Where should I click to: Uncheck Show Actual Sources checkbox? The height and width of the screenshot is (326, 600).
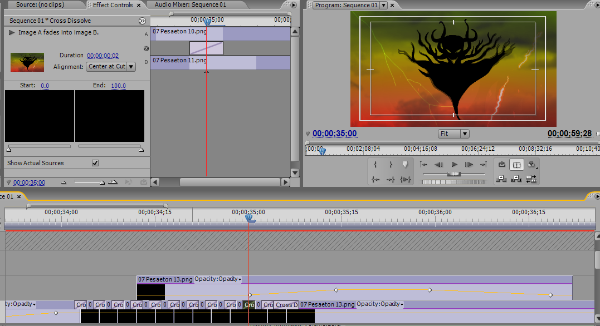(95, 163)
